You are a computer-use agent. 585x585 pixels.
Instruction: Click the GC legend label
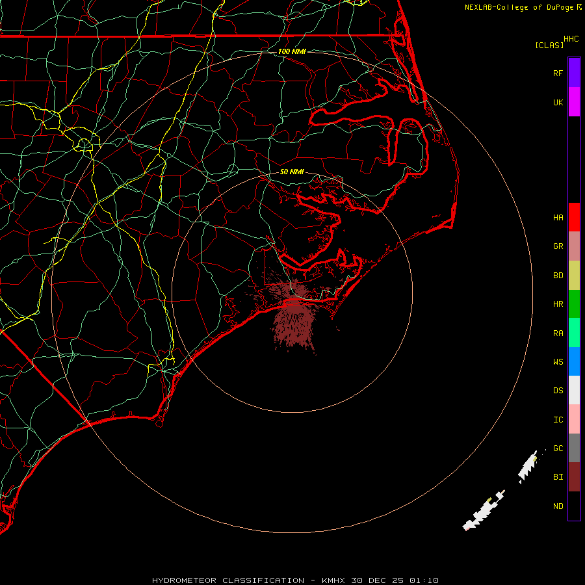coord(558,448)
